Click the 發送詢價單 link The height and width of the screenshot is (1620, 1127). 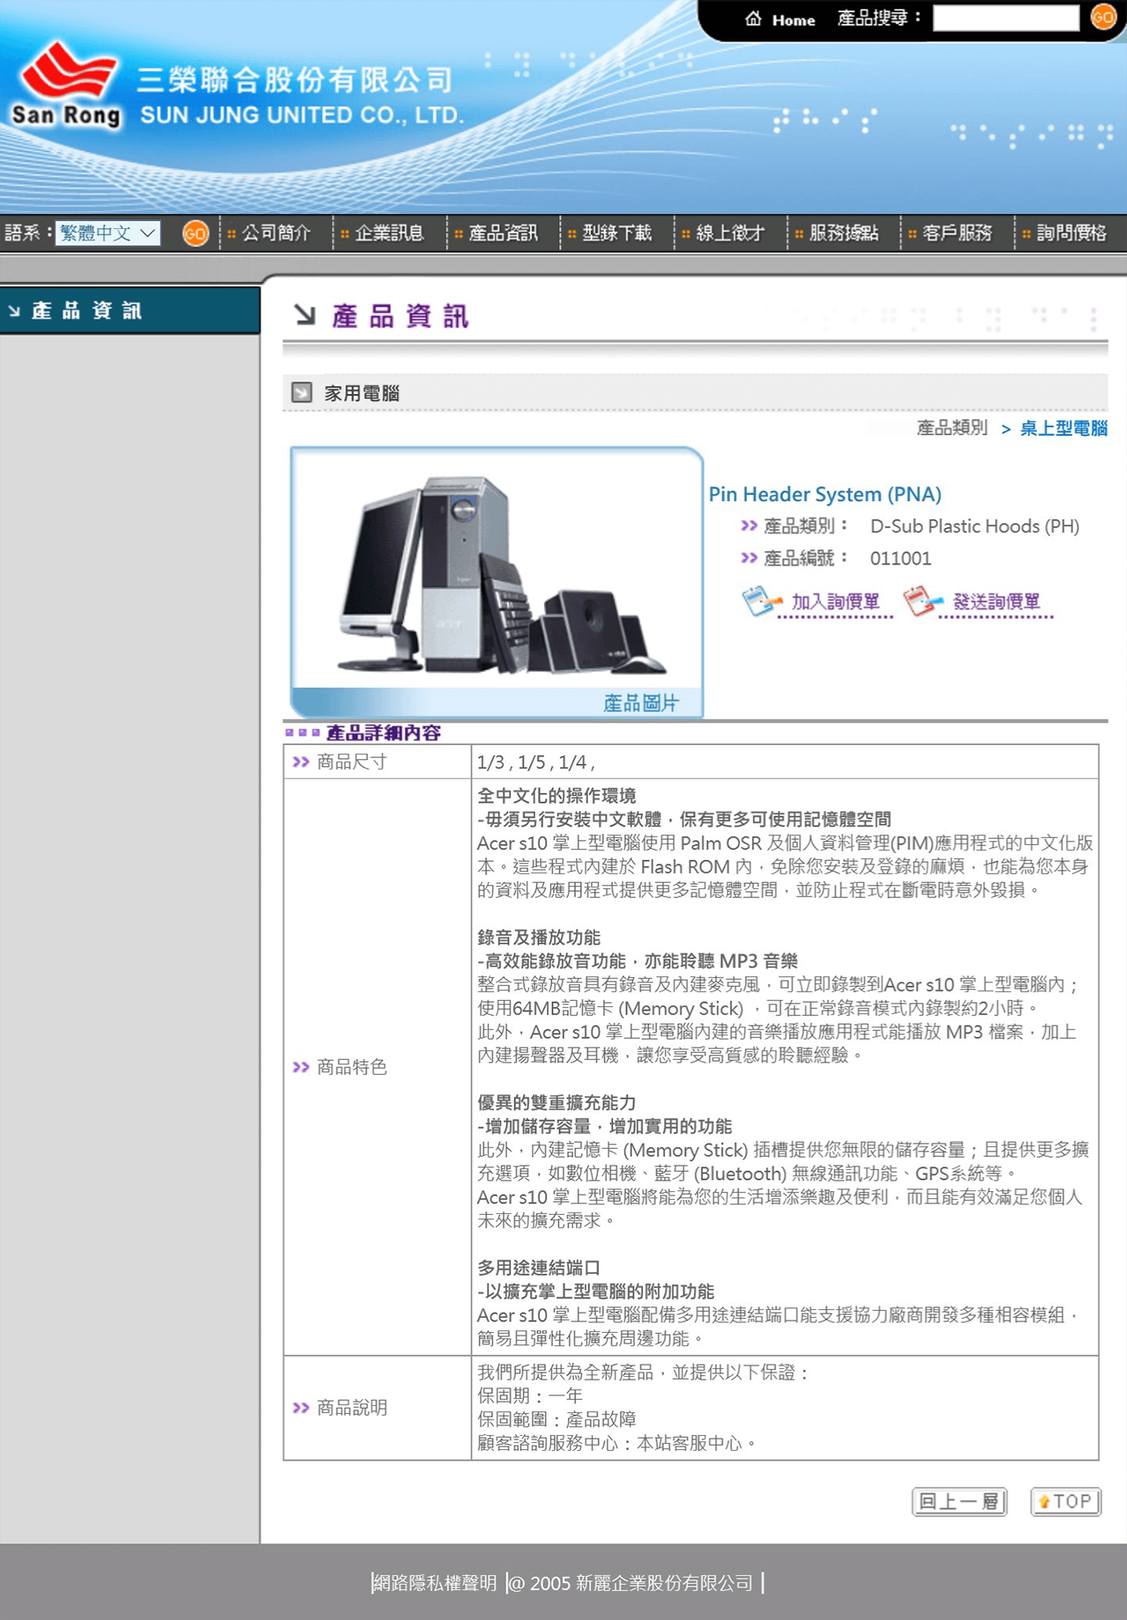point(997,601)
